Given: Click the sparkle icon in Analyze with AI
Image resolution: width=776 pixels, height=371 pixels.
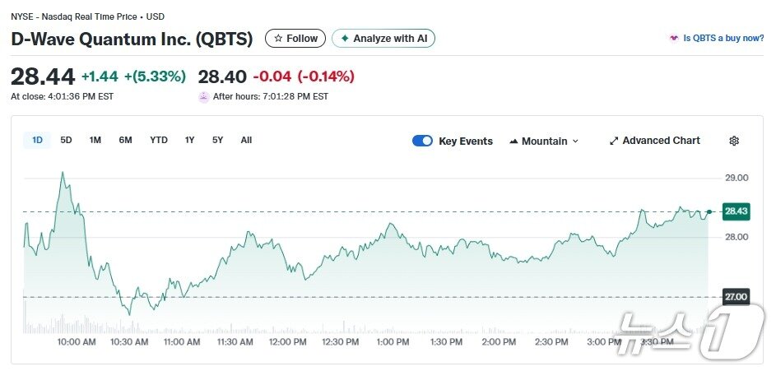Looking at the screenshot, I should (345, 39).
